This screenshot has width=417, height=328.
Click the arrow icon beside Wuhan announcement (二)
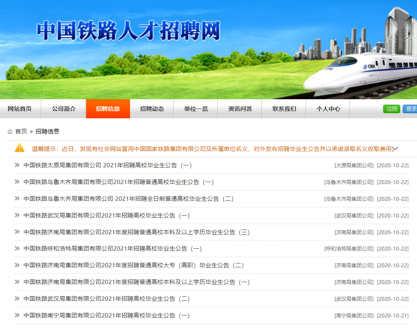[x=17, y=298]
